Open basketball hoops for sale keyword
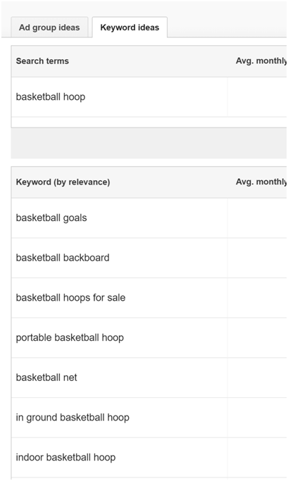288x481 pixels. (x=70, y=298)
